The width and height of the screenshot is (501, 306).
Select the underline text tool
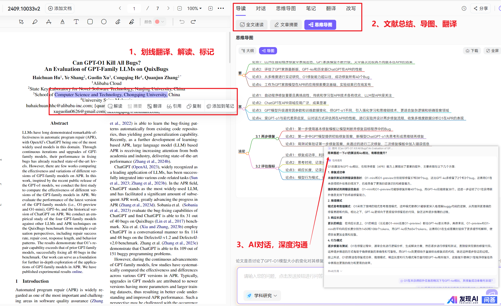62,22
